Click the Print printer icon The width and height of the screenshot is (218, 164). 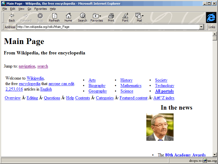(111, 16)
